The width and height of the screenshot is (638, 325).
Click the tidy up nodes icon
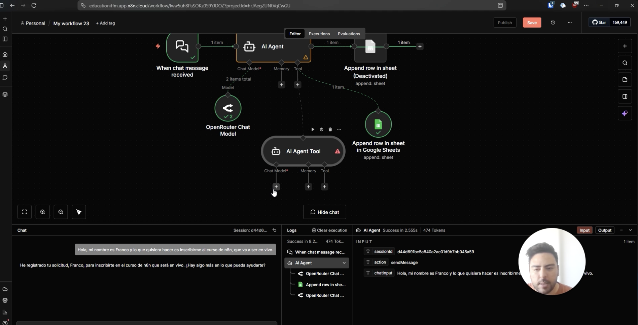tap(79, 212)
